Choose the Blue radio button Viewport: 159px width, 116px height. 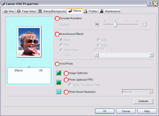click(98, 40)
